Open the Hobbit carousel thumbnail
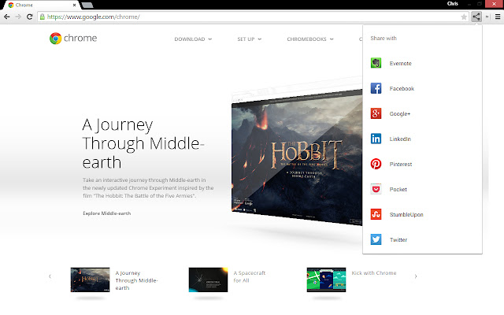The height and width of the screenshot is (315, 504). pyautogui.click(x=90, y=280)
